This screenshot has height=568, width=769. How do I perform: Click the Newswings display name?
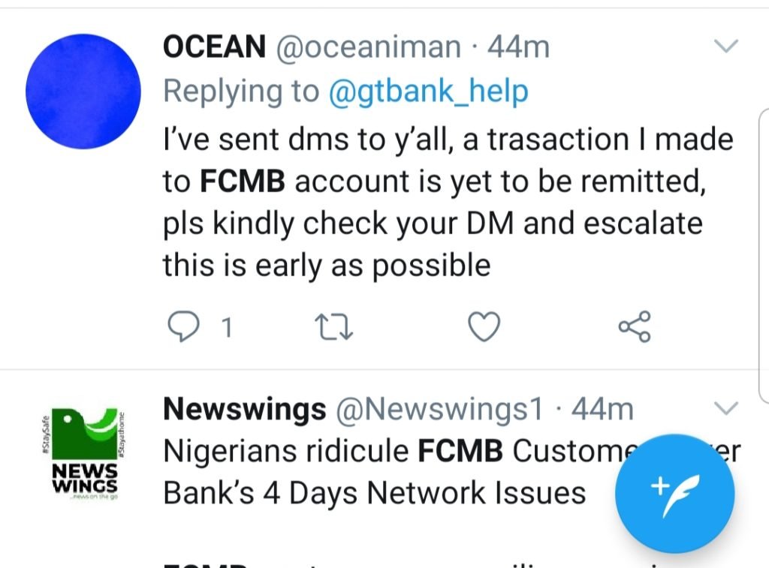(x=244, y=409)
